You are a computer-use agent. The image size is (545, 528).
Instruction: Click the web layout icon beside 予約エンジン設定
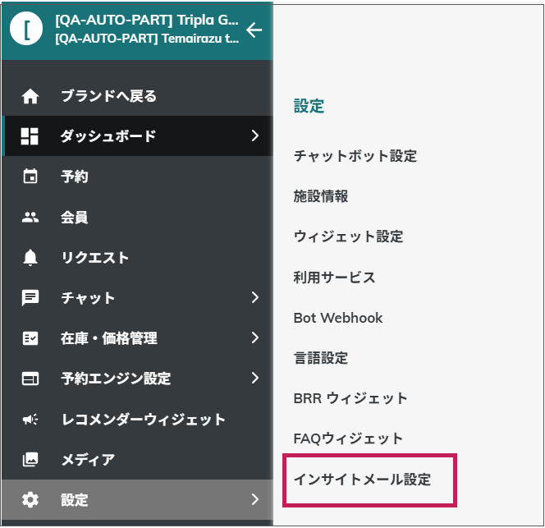coord(30,379)
